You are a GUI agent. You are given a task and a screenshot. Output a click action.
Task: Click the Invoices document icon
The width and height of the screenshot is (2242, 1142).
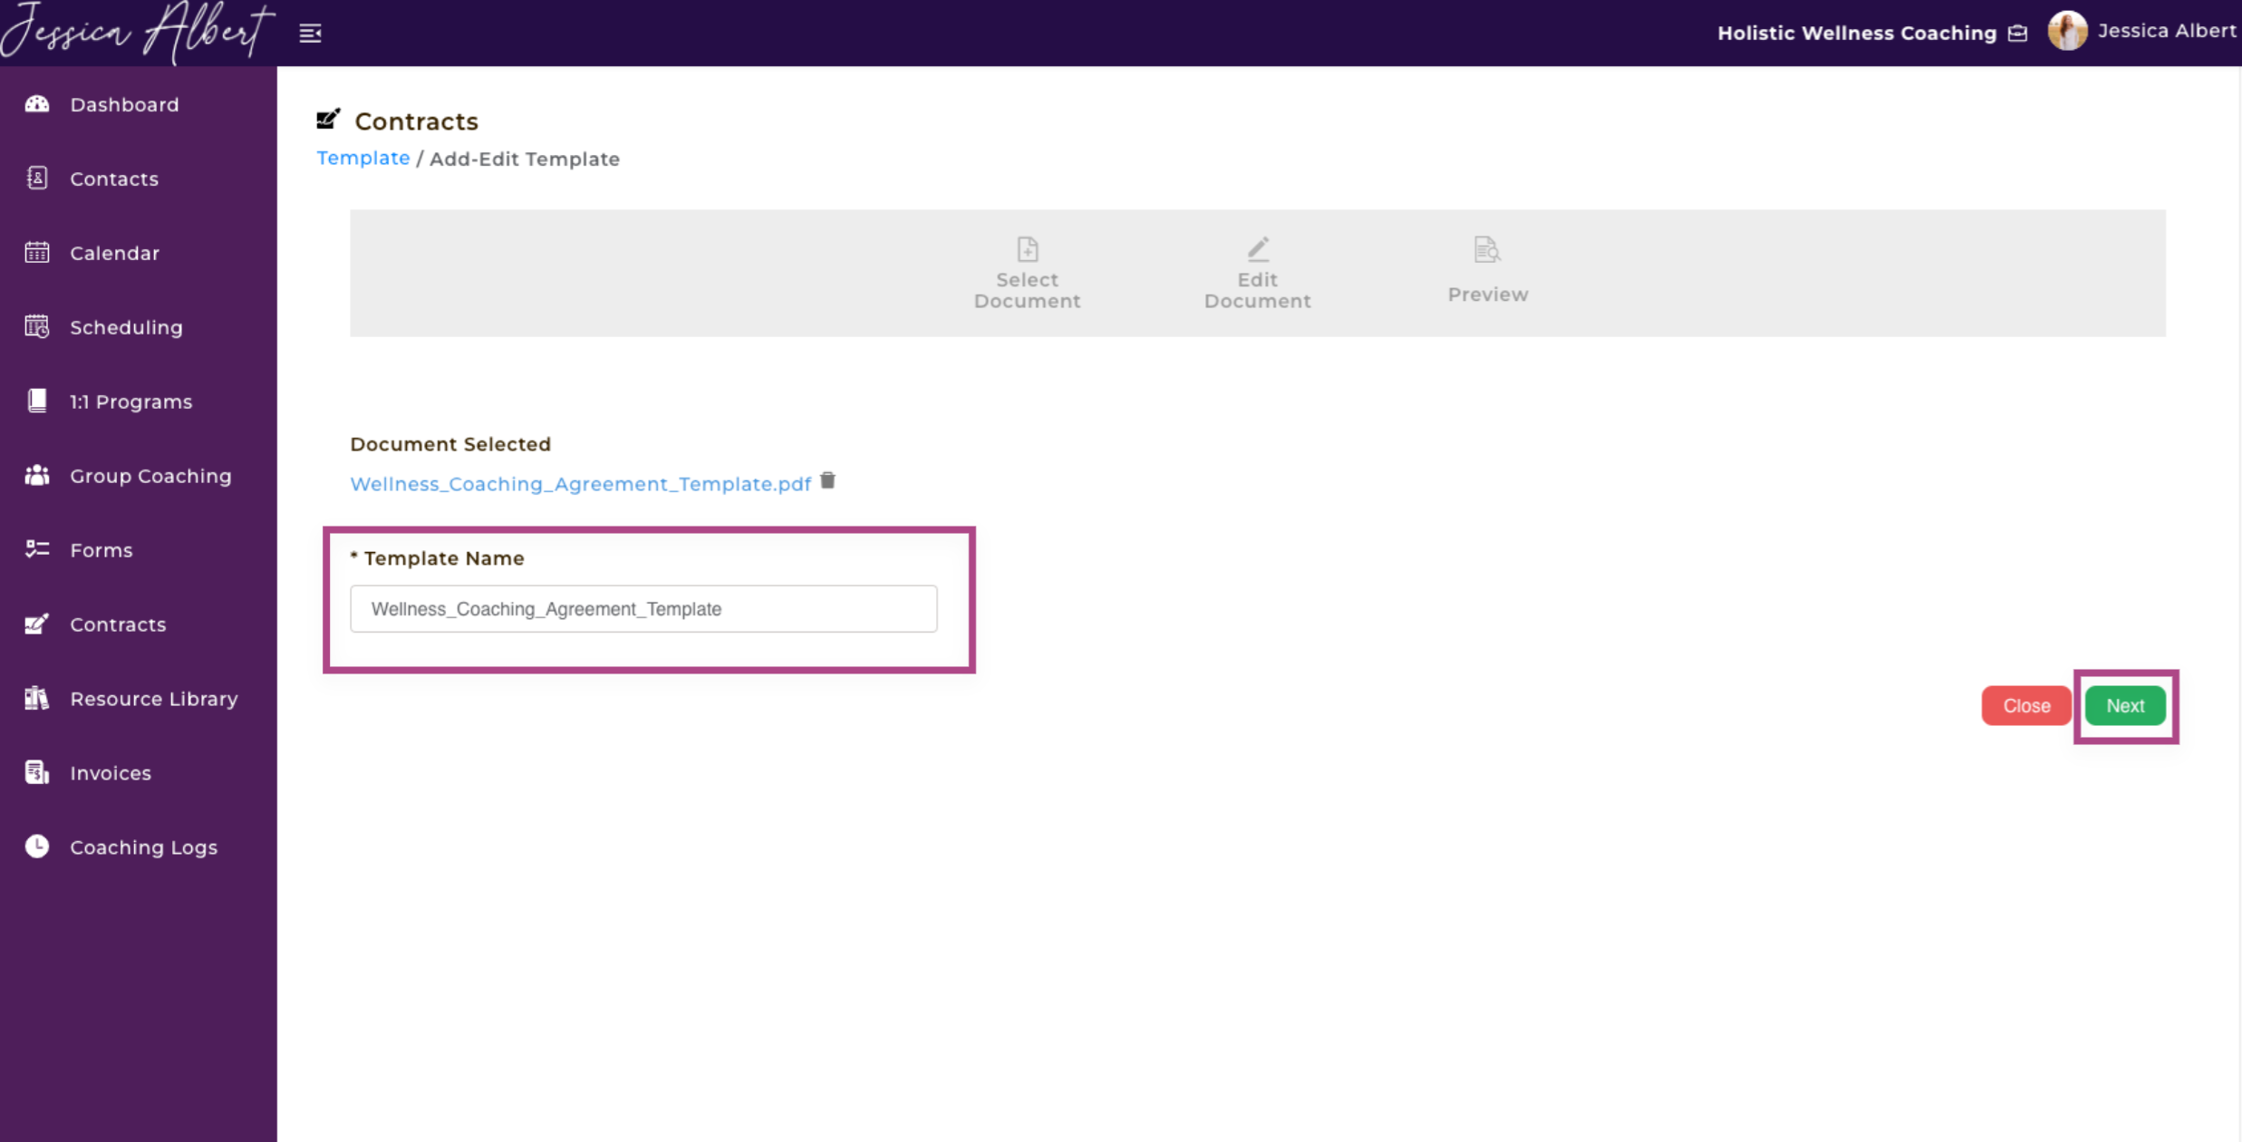(x=37, y=772)
